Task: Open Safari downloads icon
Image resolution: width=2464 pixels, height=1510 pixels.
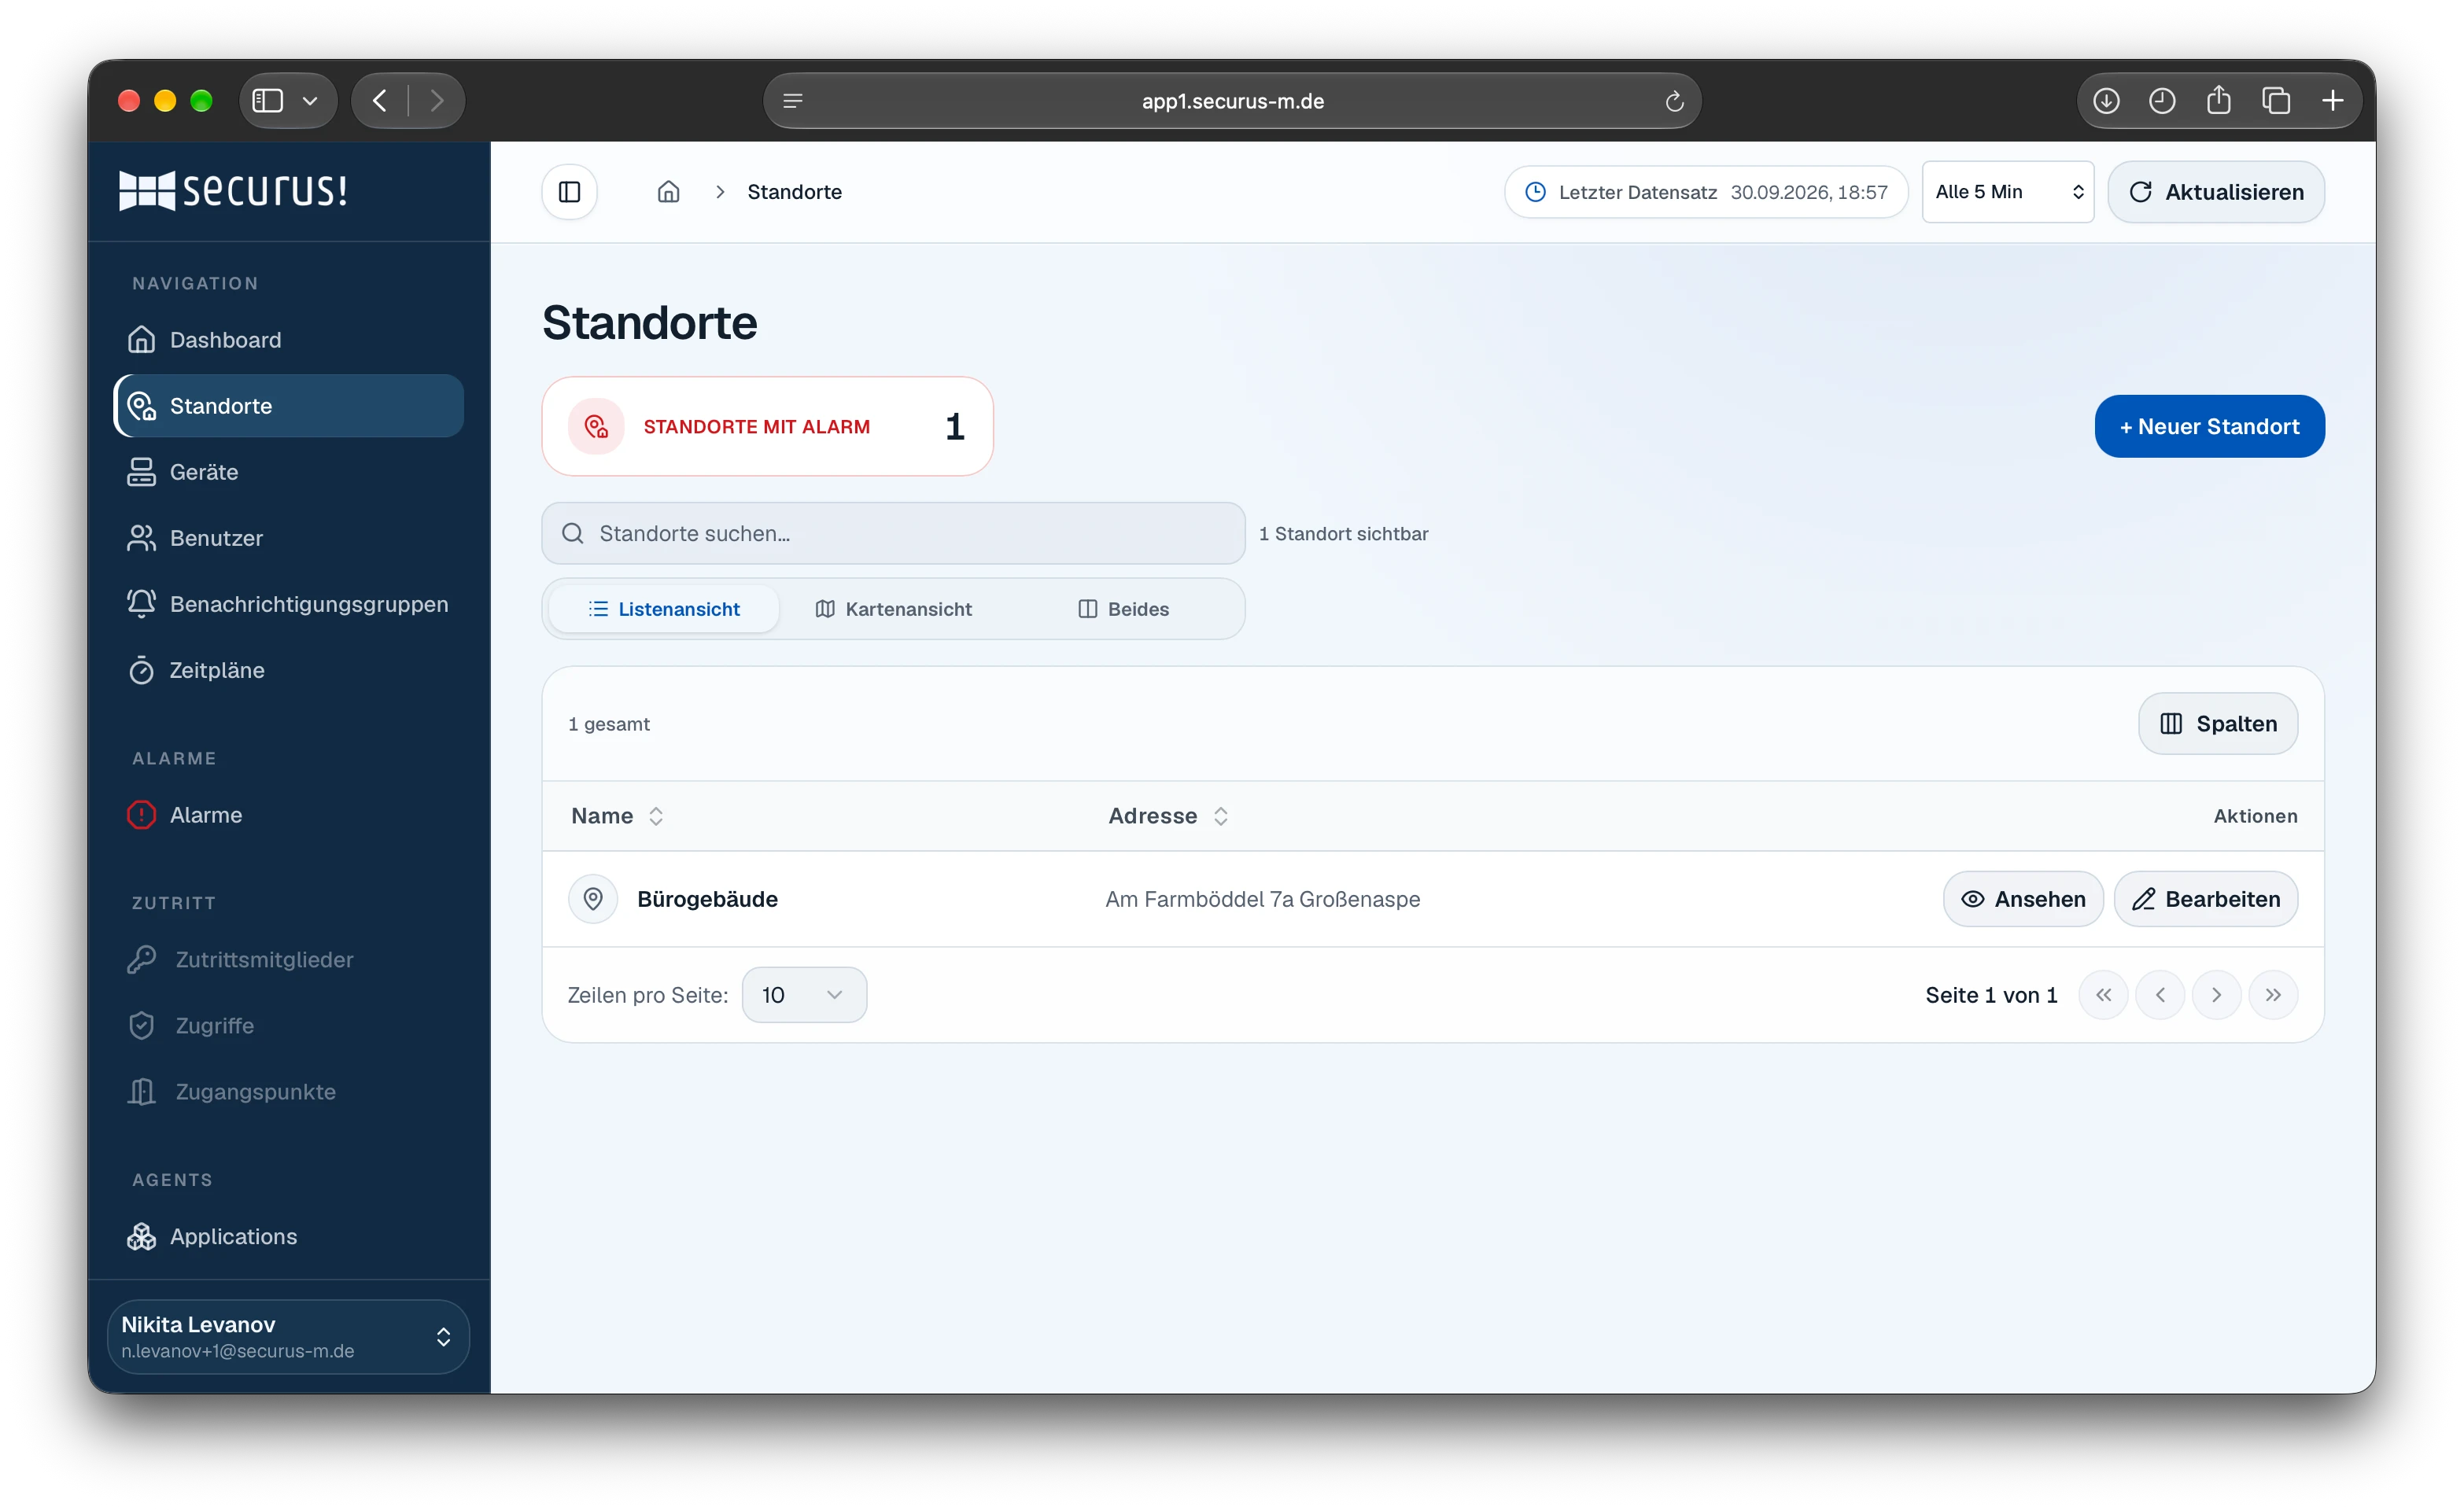Action: [2106, 101]
